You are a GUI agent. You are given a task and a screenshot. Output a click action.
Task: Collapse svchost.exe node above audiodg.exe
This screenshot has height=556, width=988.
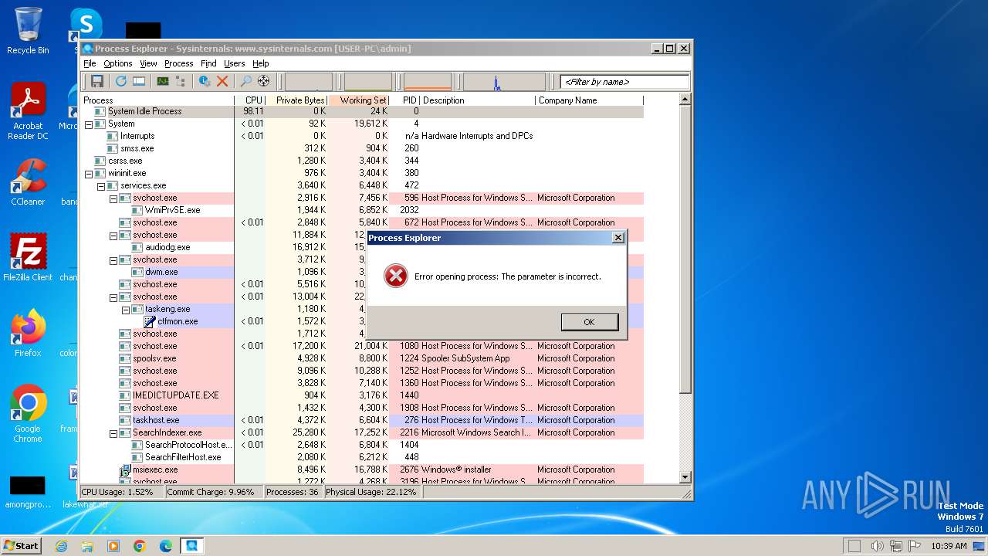(113, 235)
